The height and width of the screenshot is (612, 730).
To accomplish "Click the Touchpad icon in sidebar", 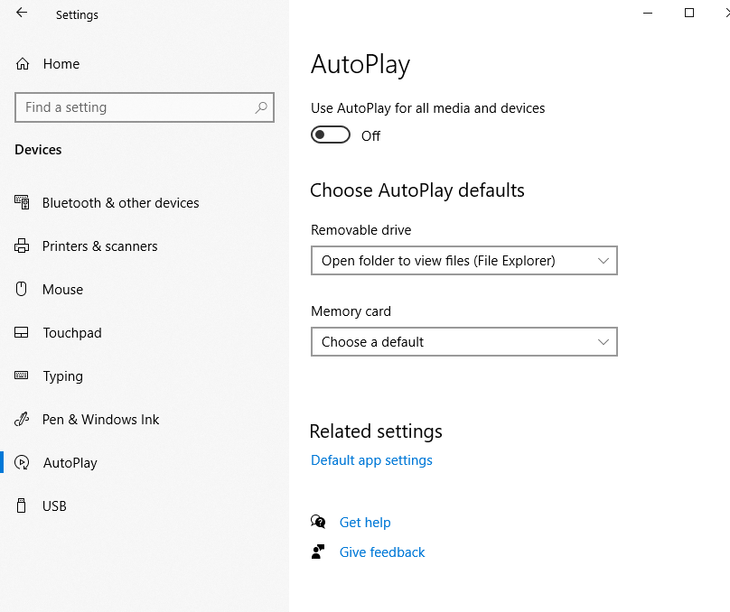I will click(22, 332).
